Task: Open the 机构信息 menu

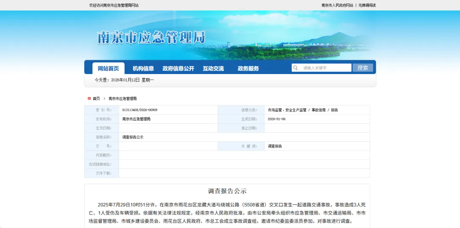Action: [x=143, y=68]
